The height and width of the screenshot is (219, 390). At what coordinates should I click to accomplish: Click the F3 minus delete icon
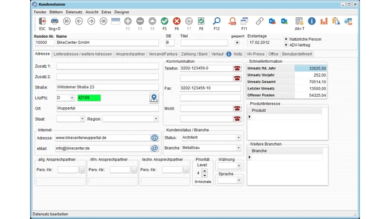(x=140, y=21)
